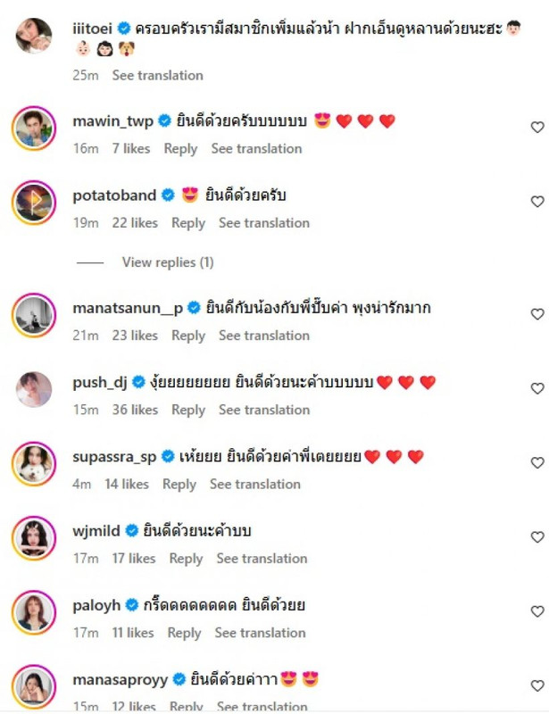Heart the supassra_sp comment

(x=537, y=462)
